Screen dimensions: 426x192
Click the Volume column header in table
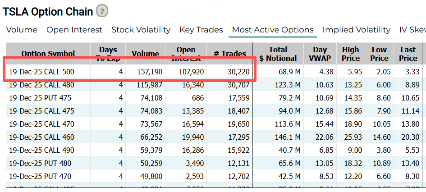[x=145, y=54]
